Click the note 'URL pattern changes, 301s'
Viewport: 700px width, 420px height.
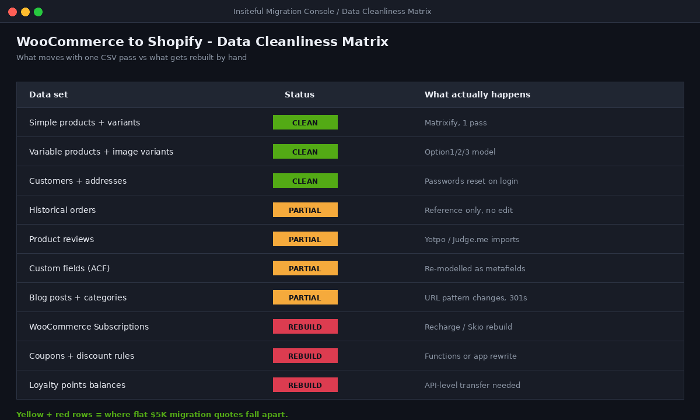pyautogui.click(x=476, y=298)
